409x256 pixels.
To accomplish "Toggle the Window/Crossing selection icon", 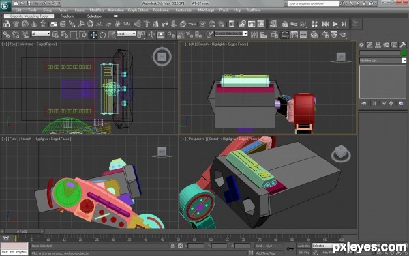I will coord(83,35).
